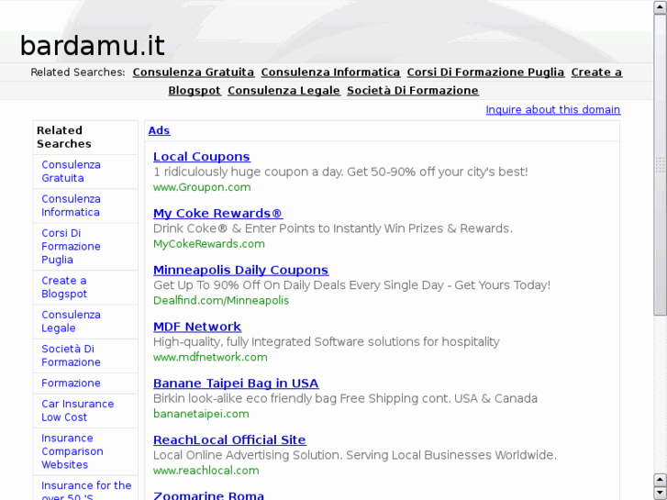The height and width of the screenshot is (500, 667).
Task: Select top bar Consulenza Legale search
Action: point(283,91)
